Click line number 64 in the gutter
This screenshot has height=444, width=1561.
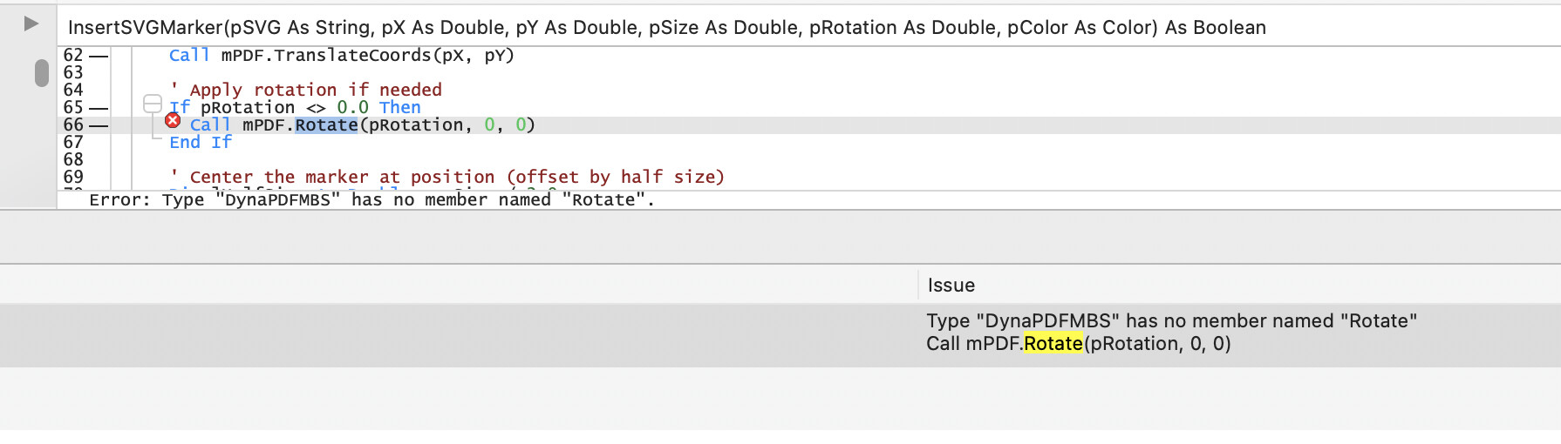click(x=73, y=91)
